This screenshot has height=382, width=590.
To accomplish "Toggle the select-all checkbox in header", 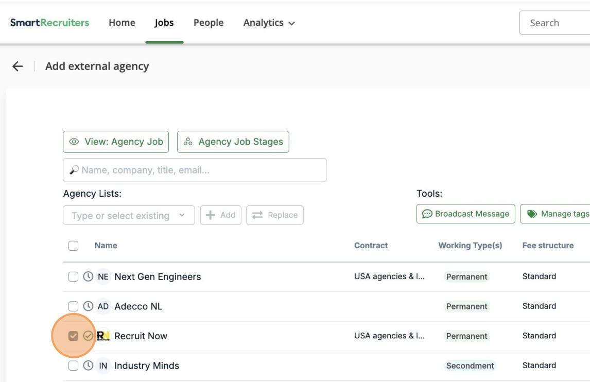I will pyautogui.click(x=74, y=246).
